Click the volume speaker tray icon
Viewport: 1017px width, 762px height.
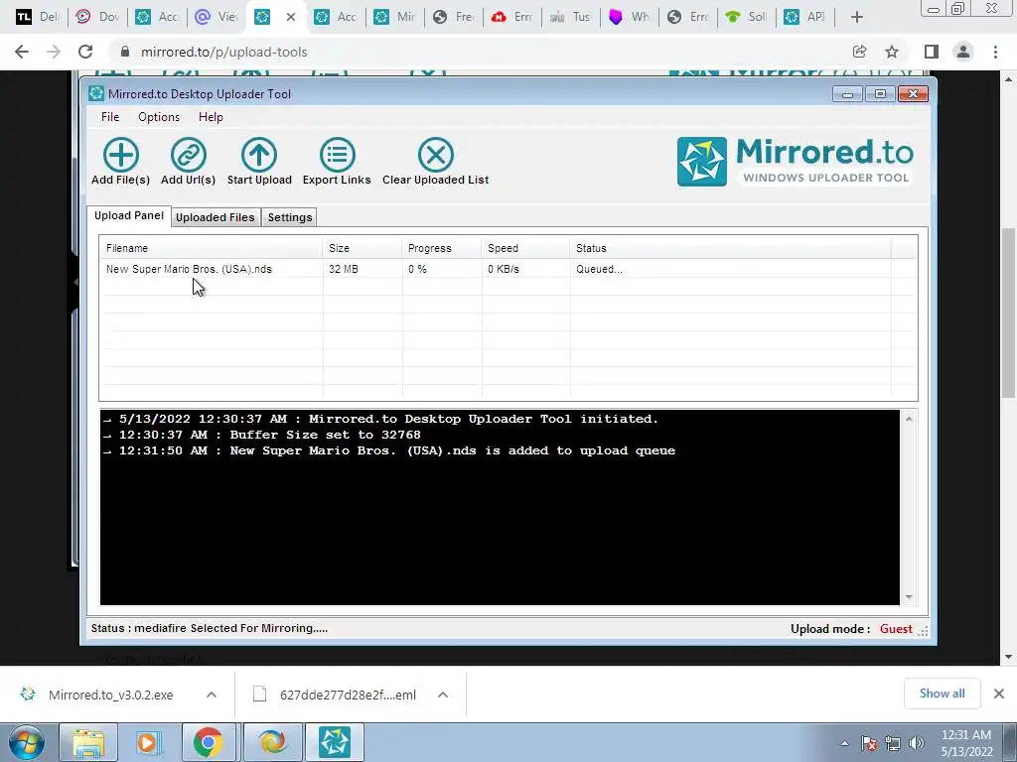(917, 743)
